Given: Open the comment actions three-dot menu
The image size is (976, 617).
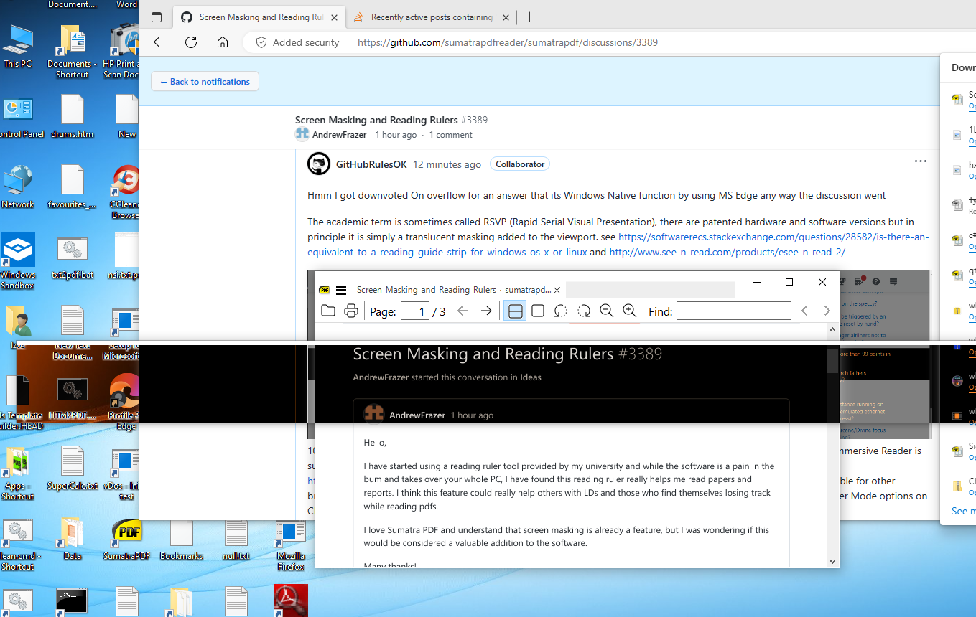Looking at the screenshot, I should click(x=920, y=161).
